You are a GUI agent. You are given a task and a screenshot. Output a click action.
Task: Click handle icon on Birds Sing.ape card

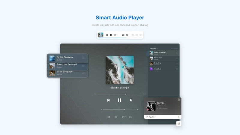83,73
